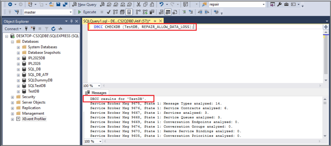Expand the TestDB database node
The image size is (331, 146).
coord(18,92)
